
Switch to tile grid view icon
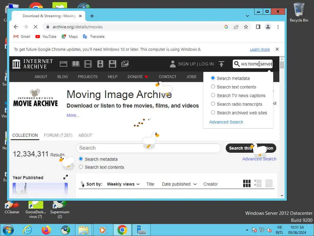click(247, 183)
